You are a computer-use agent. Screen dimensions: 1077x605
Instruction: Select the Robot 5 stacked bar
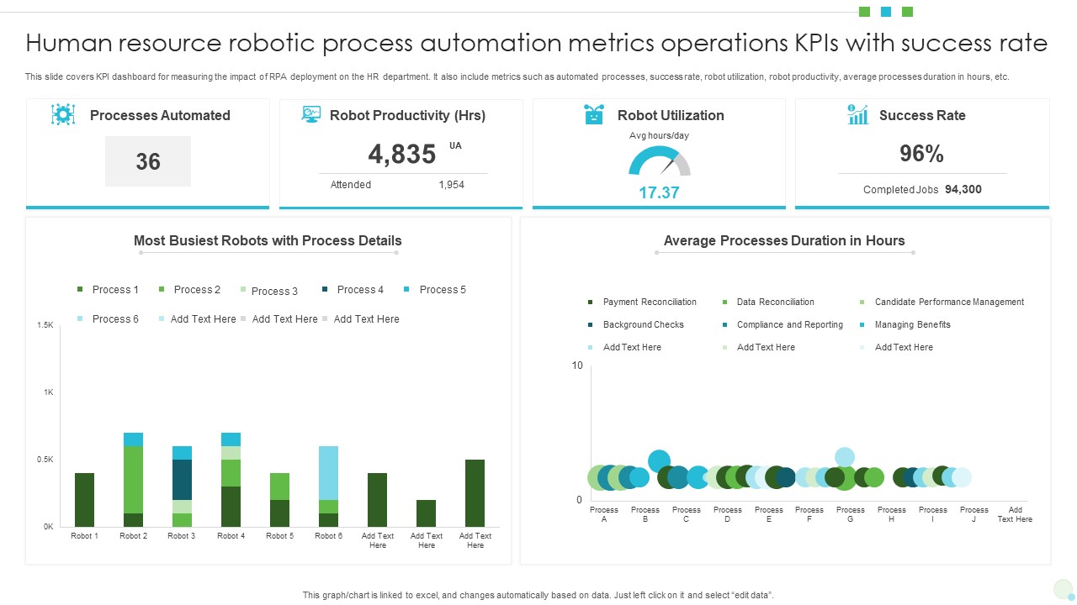pos(279,500)
